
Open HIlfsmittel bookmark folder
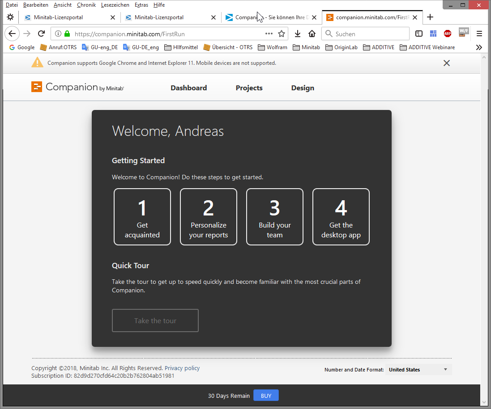(181, 47)
